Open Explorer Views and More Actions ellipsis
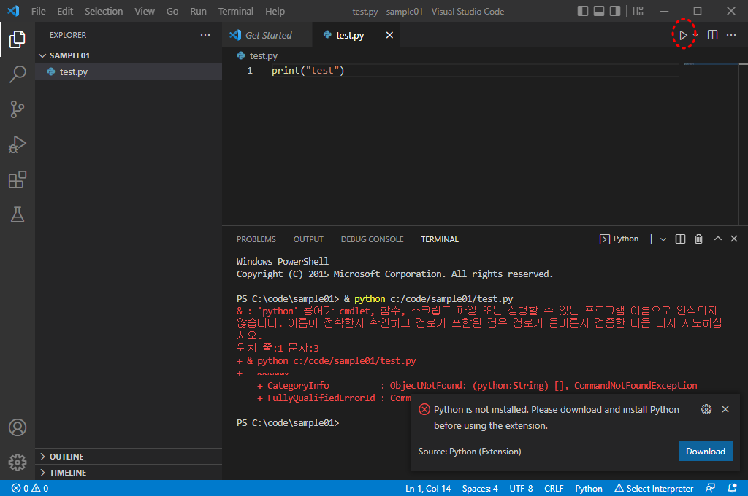Viewport: 748px width, 496px height. click(205, 35)
